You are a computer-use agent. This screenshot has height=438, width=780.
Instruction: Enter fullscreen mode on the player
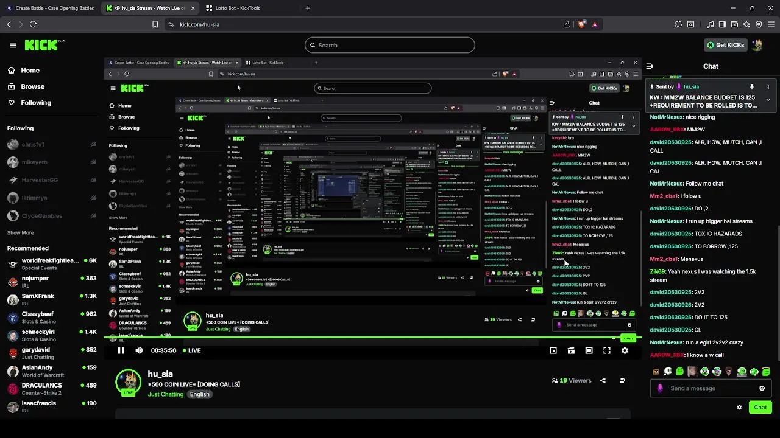tap(607, 350)
